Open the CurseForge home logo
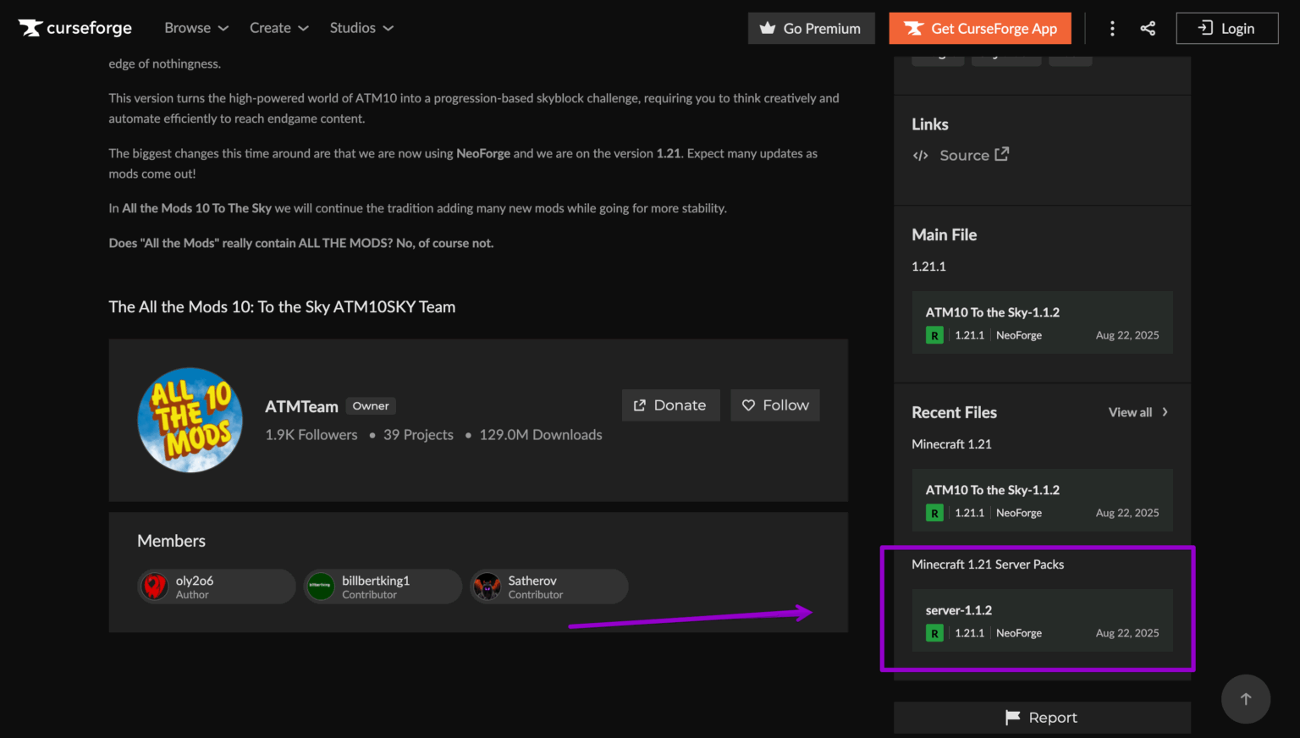 (75, 28)
